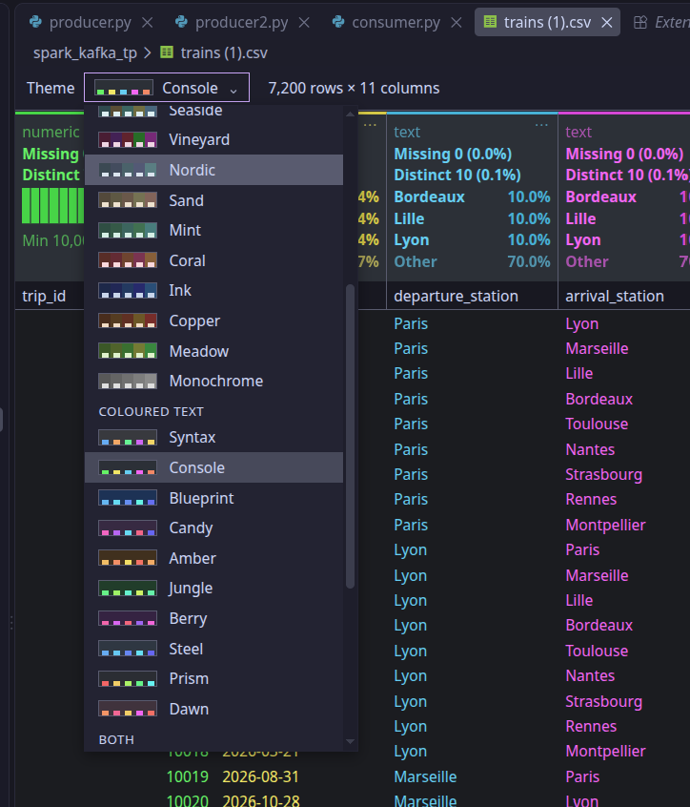Click the theme list scrollbar thumb
This screenshot has width=690, height=807.
tap(351, 437)
